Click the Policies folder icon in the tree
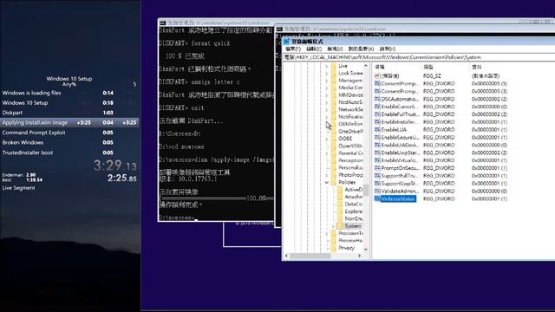This screenshot has height=312, width=555. (x=333, y=182)
